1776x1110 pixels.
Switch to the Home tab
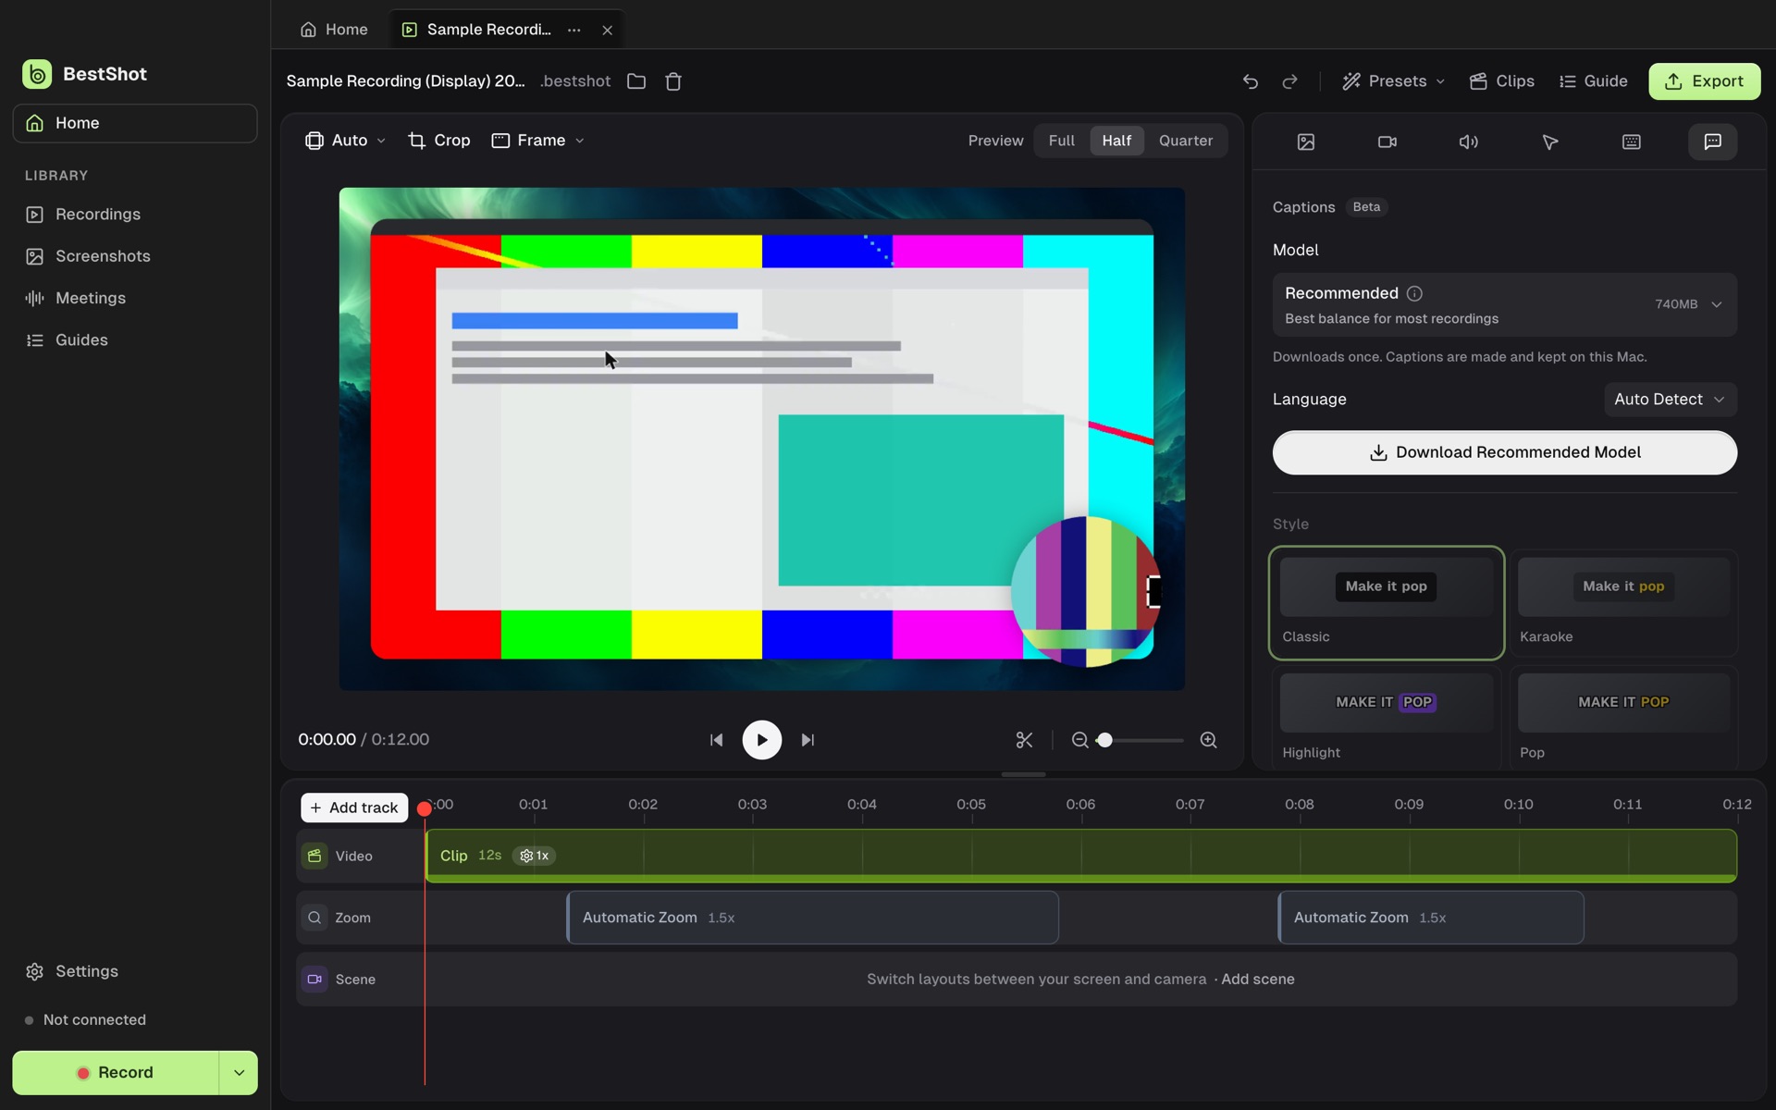334,30
